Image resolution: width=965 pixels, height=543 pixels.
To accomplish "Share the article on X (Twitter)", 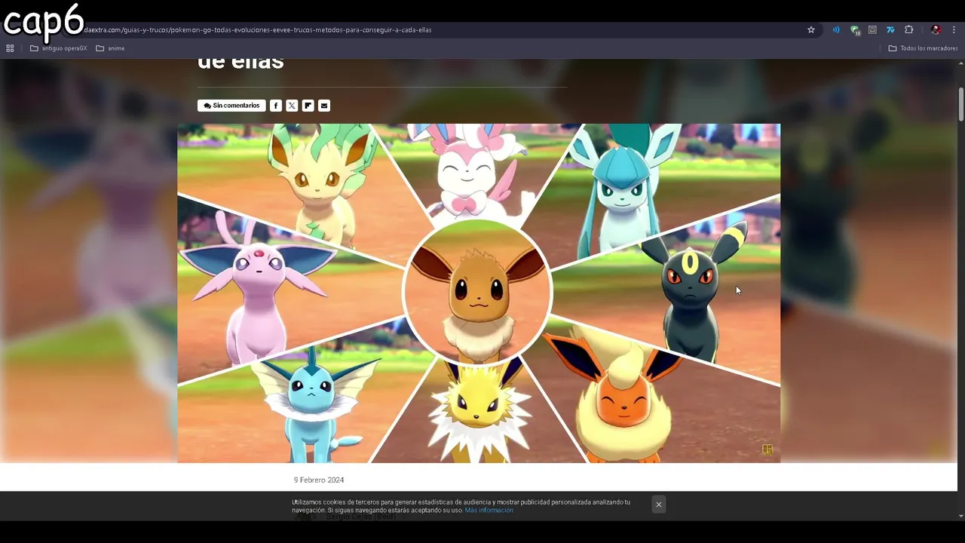I will point(292,106).
